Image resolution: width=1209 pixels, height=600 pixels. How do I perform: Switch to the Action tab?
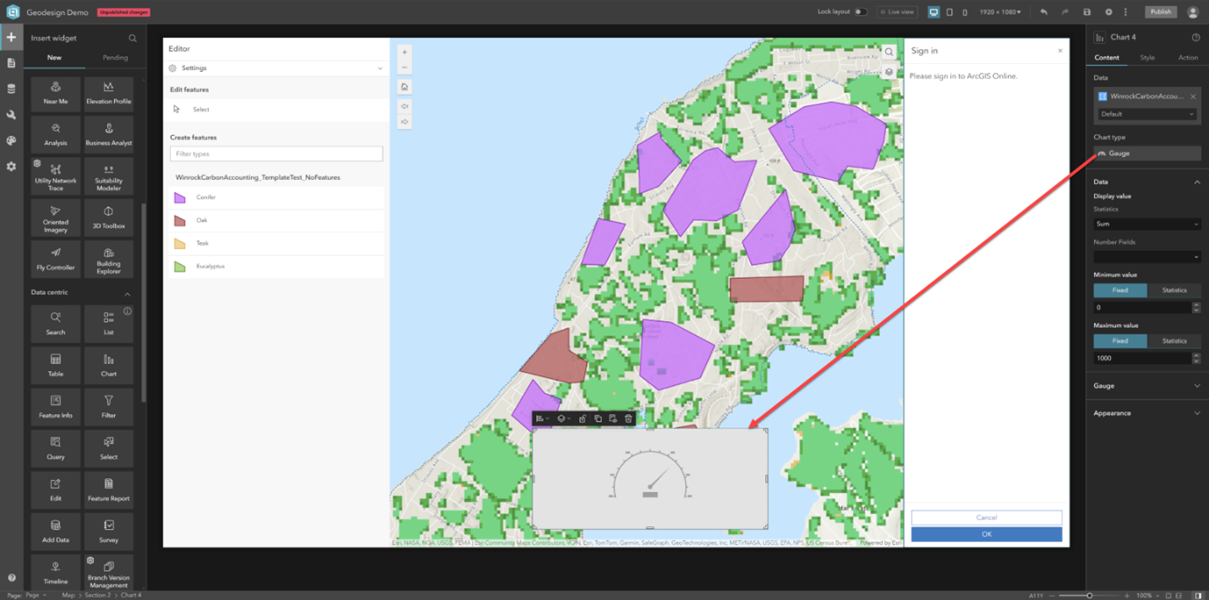point(1188,57)
